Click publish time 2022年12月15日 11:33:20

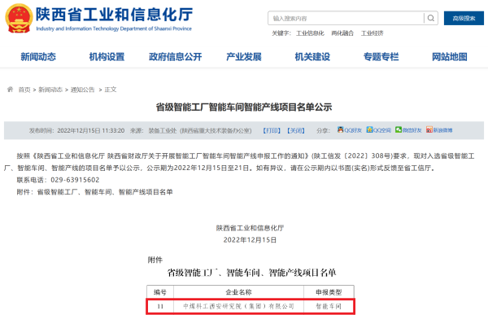91,130
